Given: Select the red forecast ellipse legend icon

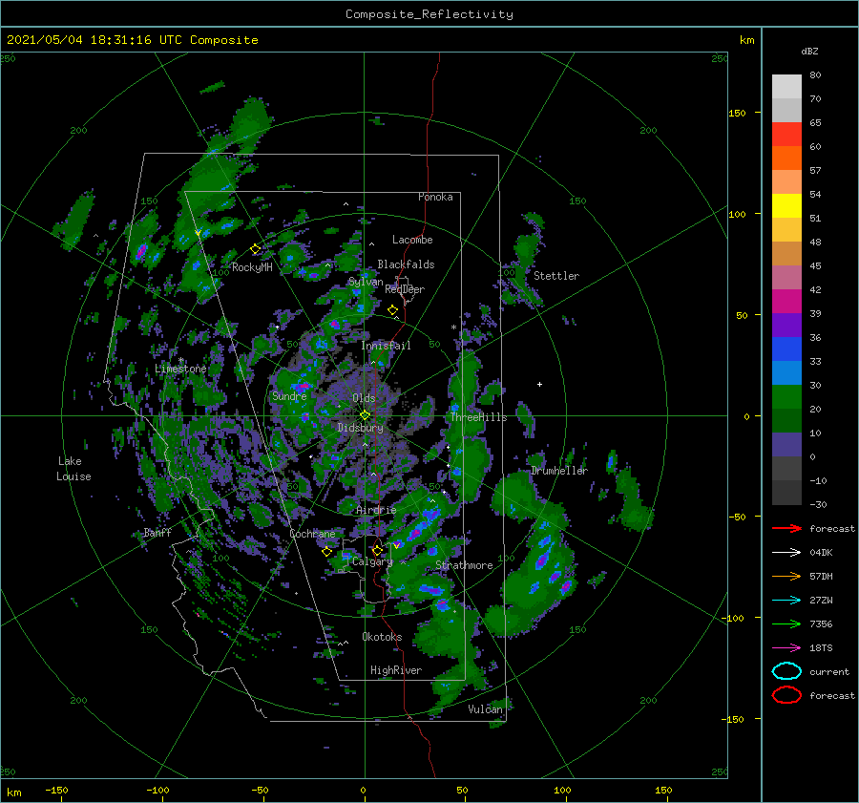Looking at the screenshot, I should 786,695.
